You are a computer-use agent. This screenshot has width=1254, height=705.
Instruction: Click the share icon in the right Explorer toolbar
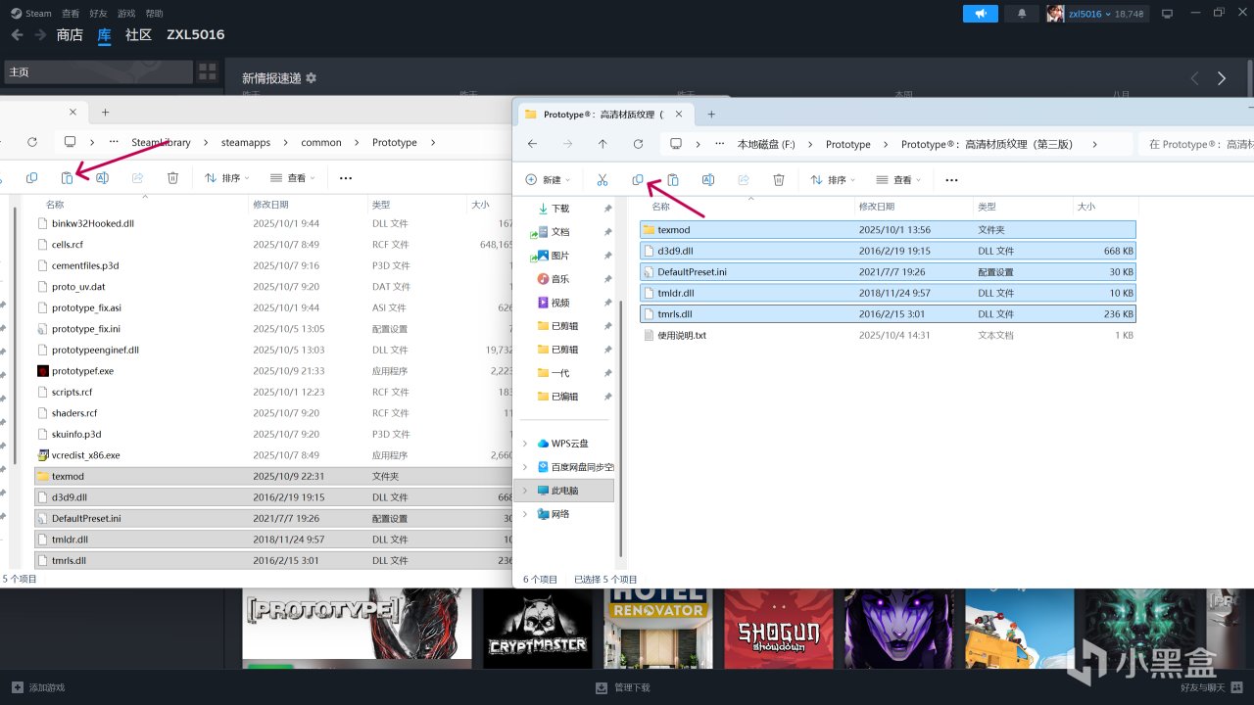(744, 180)
